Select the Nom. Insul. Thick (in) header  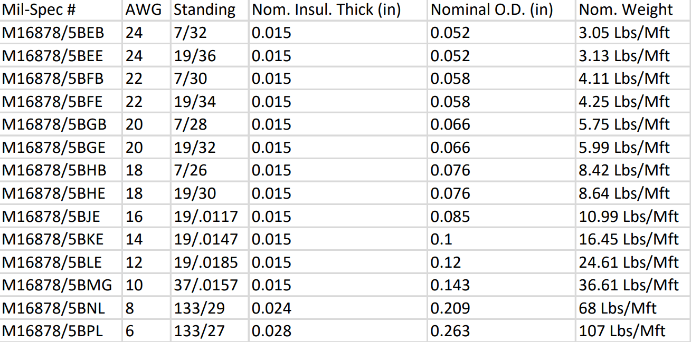[338, 9]
